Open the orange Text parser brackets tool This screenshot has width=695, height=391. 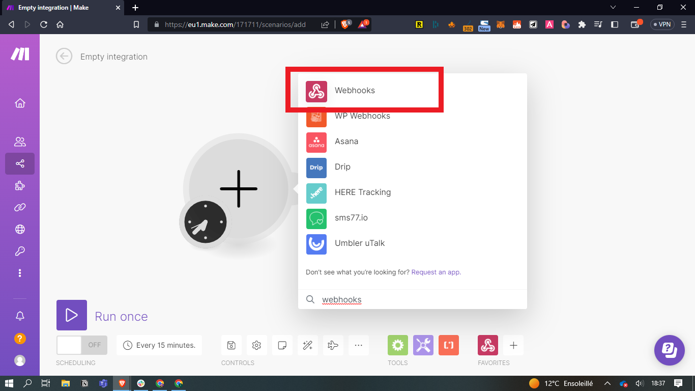[x=449, y=345]
